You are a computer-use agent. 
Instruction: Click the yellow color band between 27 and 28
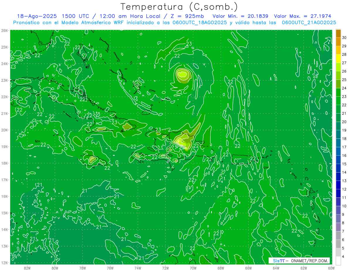click(x=338, y=58)
